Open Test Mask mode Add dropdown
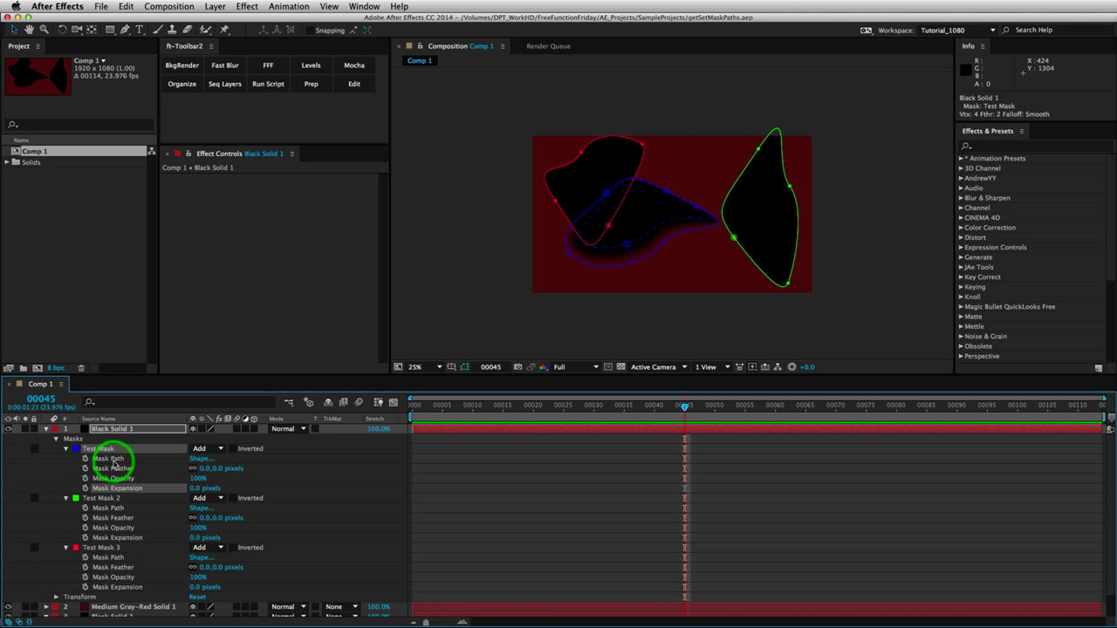The image size is (1117, 628). pyautogui.click(x=208, y=448)
